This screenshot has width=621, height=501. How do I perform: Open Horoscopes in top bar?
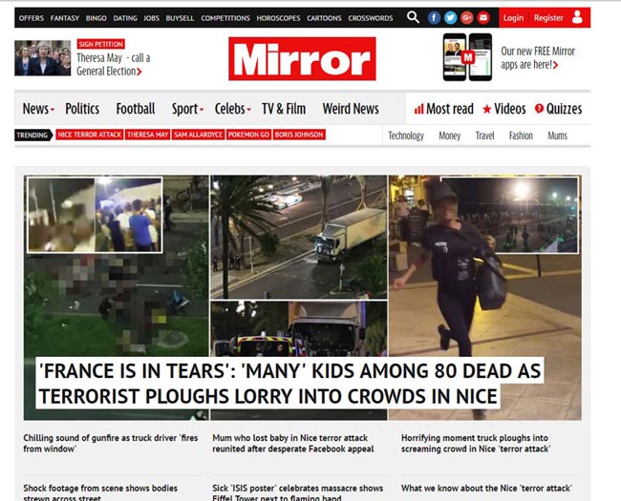point(278,18)
